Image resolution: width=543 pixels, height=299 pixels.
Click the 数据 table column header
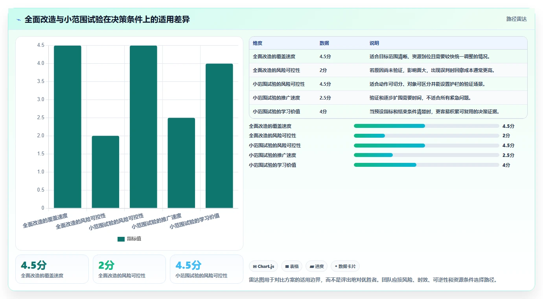coord(324,43)
